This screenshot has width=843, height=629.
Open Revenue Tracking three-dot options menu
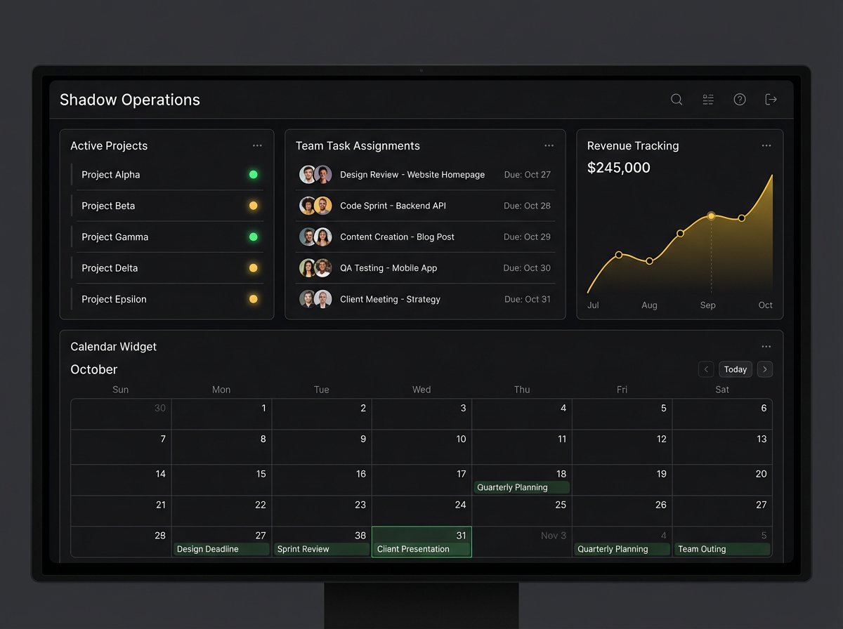tap(766, 146)
